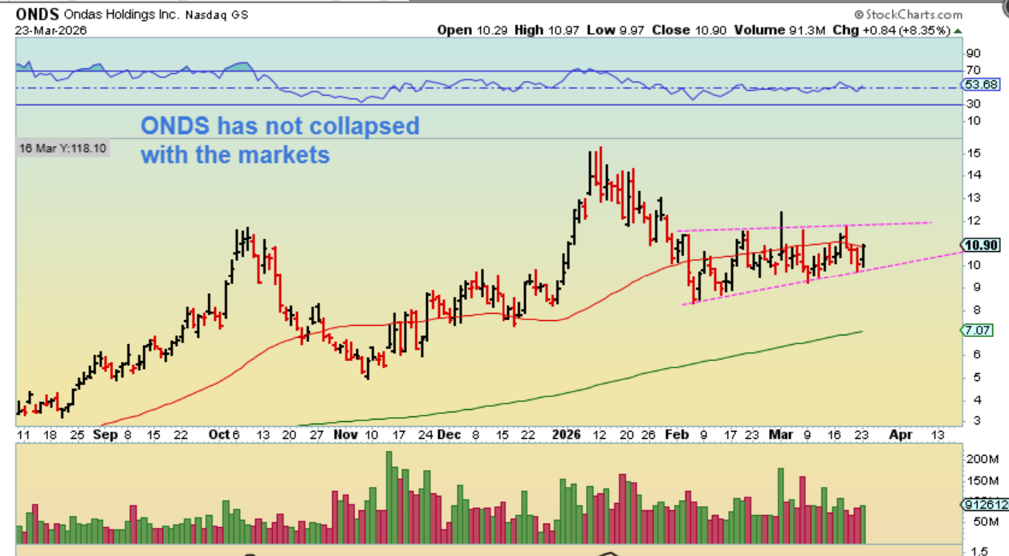Screen dimensions: 1009x556
Task: Click the 70 RSI axis label
Action: (x=973, y=71)
